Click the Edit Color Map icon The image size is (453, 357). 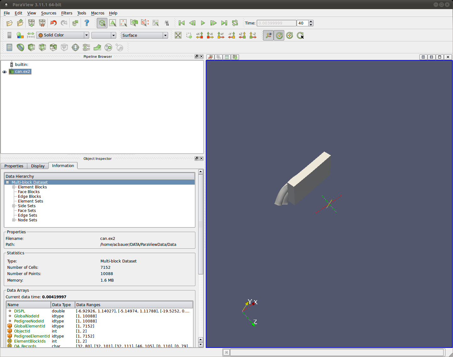[20, 35]
